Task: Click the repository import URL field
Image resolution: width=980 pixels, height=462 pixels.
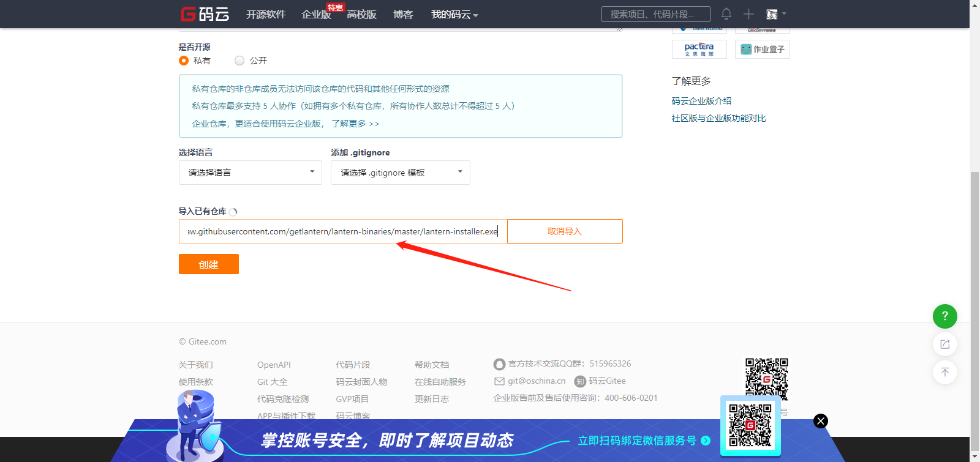Action: tap(343, 231)
